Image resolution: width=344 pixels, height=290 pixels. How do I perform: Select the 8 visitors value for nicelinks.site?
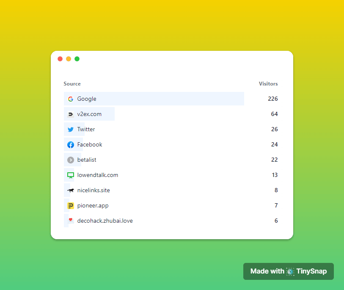click(276, 190)
